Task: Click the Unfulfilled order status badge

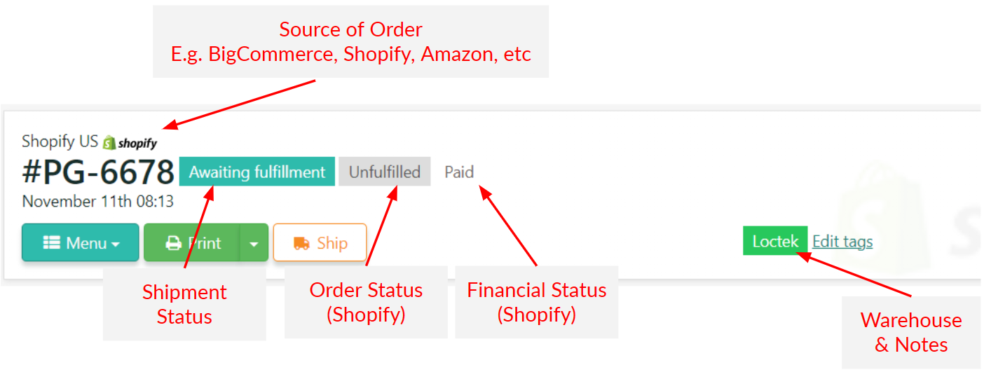Action: pyautogui.click(x=385, y=172)
